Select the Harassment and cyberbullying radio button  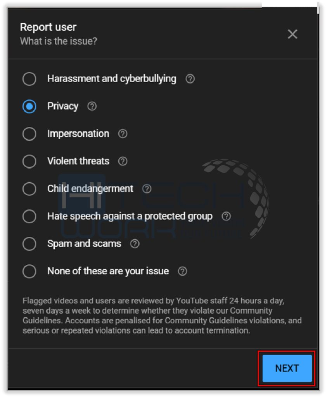click(29, 79)
